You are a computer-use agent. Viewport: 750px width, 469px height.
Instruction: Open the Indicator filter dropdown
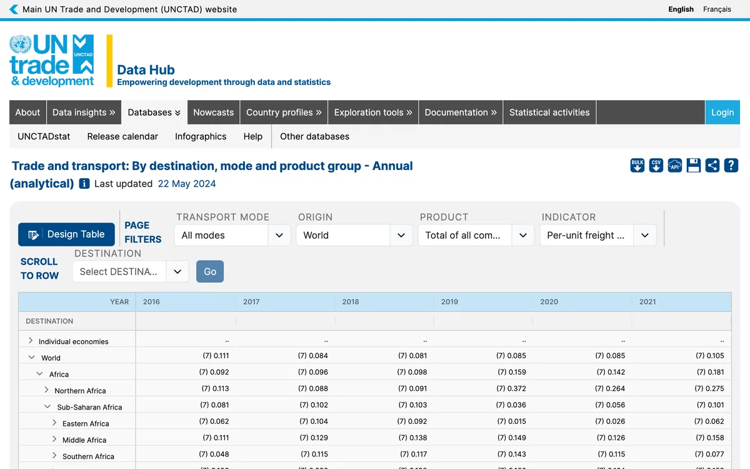[598, 235]
